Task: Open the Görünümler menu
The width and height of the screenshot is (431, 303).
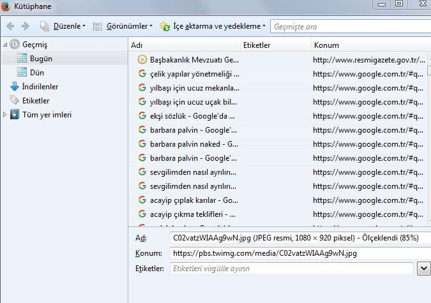Action: click(129, 26)
